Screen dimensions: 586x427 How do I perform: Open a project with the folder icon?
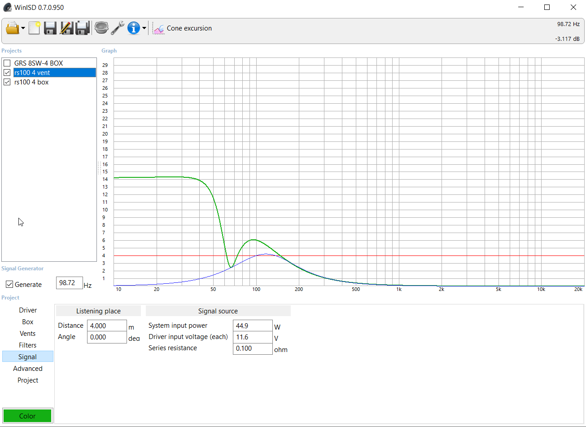click(x=13, y=28)
